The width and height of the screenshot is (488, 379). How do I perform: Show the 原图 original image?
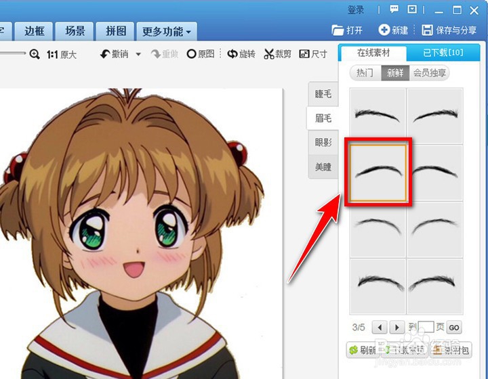click(x=201, y=54)
